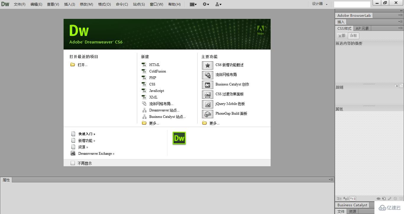
Task: Switch CSS panel to 当前 mode
Action: pyautogui.click(x=353, y=35)
